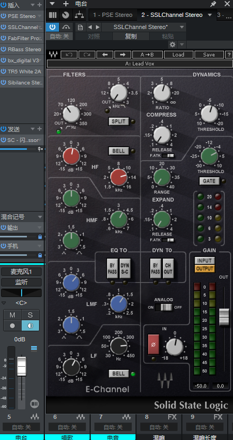Open the 输出 dropdown arrow

(40, 227)
